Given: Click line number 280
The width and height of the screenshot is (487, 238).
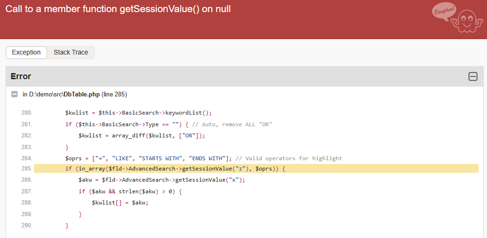Looking at the screenshot, I should pos(27,113).
